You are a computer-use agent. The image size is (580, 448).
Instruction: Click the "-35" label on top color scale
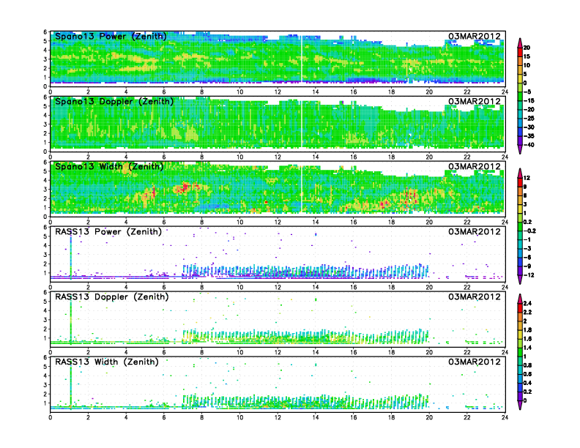529,136
